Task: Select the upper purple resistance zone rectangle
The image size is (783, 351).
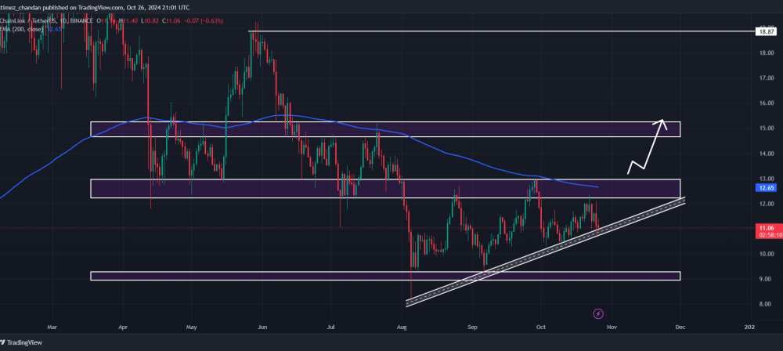Action: (x=385, y=129)
